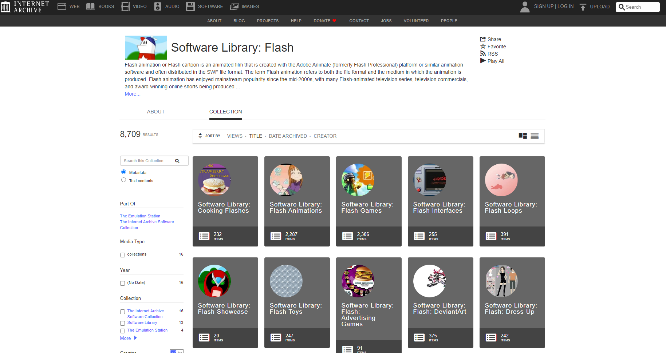Click the user avatar icon
The height and width of the screenshot is (353, 666).
525,7
